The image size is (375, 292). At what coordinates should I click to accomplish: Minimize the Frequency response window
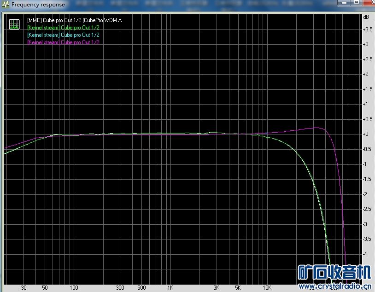coord(345,3)
